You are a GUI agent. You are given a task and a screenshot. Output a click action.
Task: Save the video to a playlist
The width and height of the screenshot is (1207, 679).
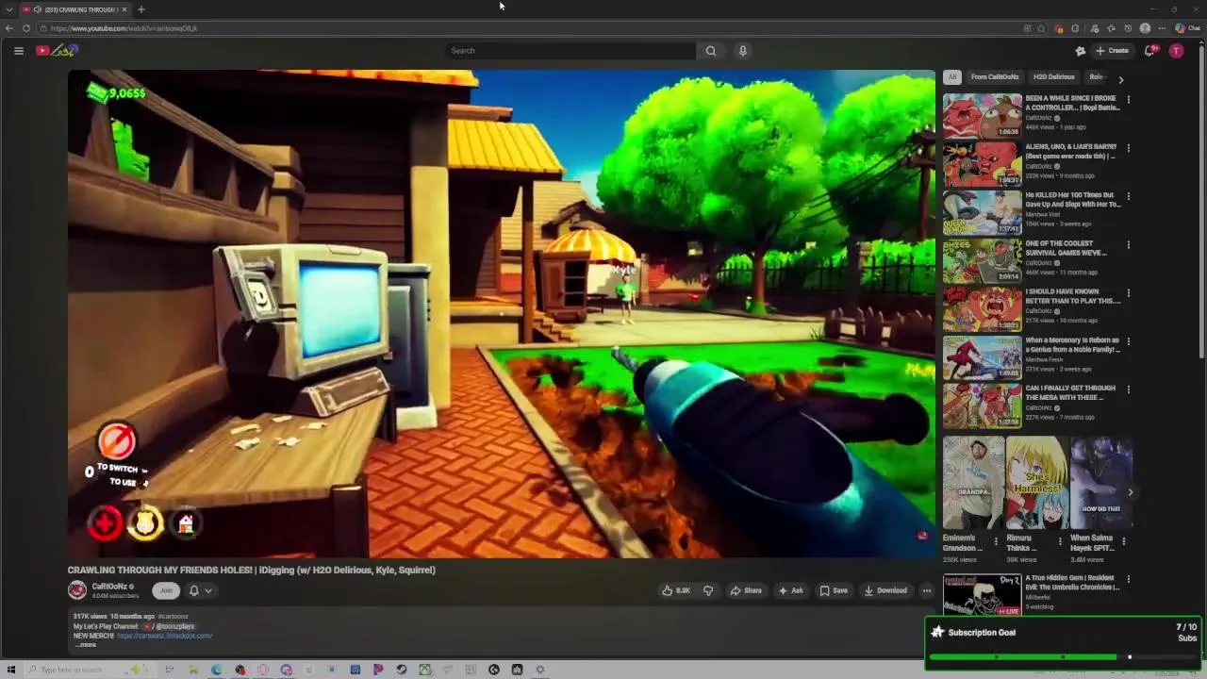(x=834, y=590)
